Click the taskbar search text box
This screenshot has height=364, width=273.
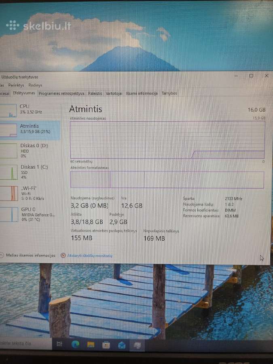pyautogui.click(x=25, y=343)
